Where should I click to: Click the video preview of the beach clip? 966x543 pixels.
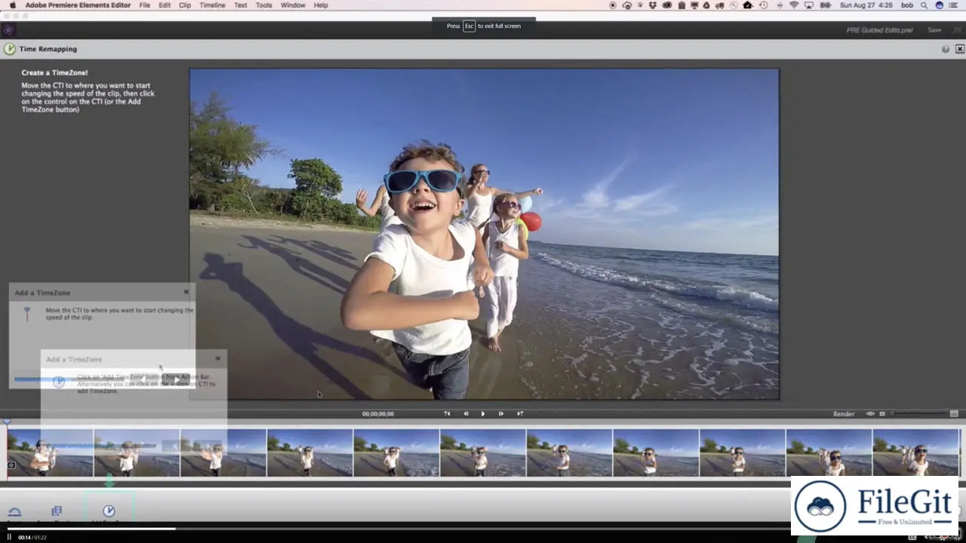[484, 234]
